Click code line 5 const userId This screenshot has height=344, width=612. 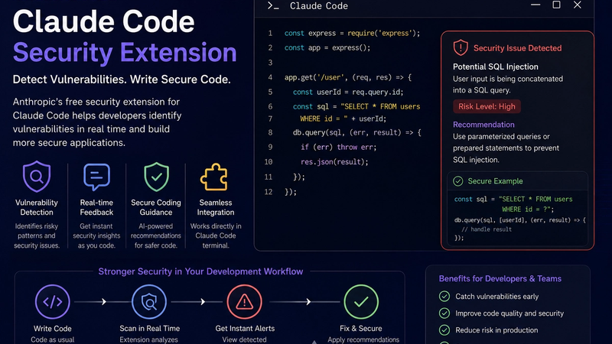tap(348, 92)
